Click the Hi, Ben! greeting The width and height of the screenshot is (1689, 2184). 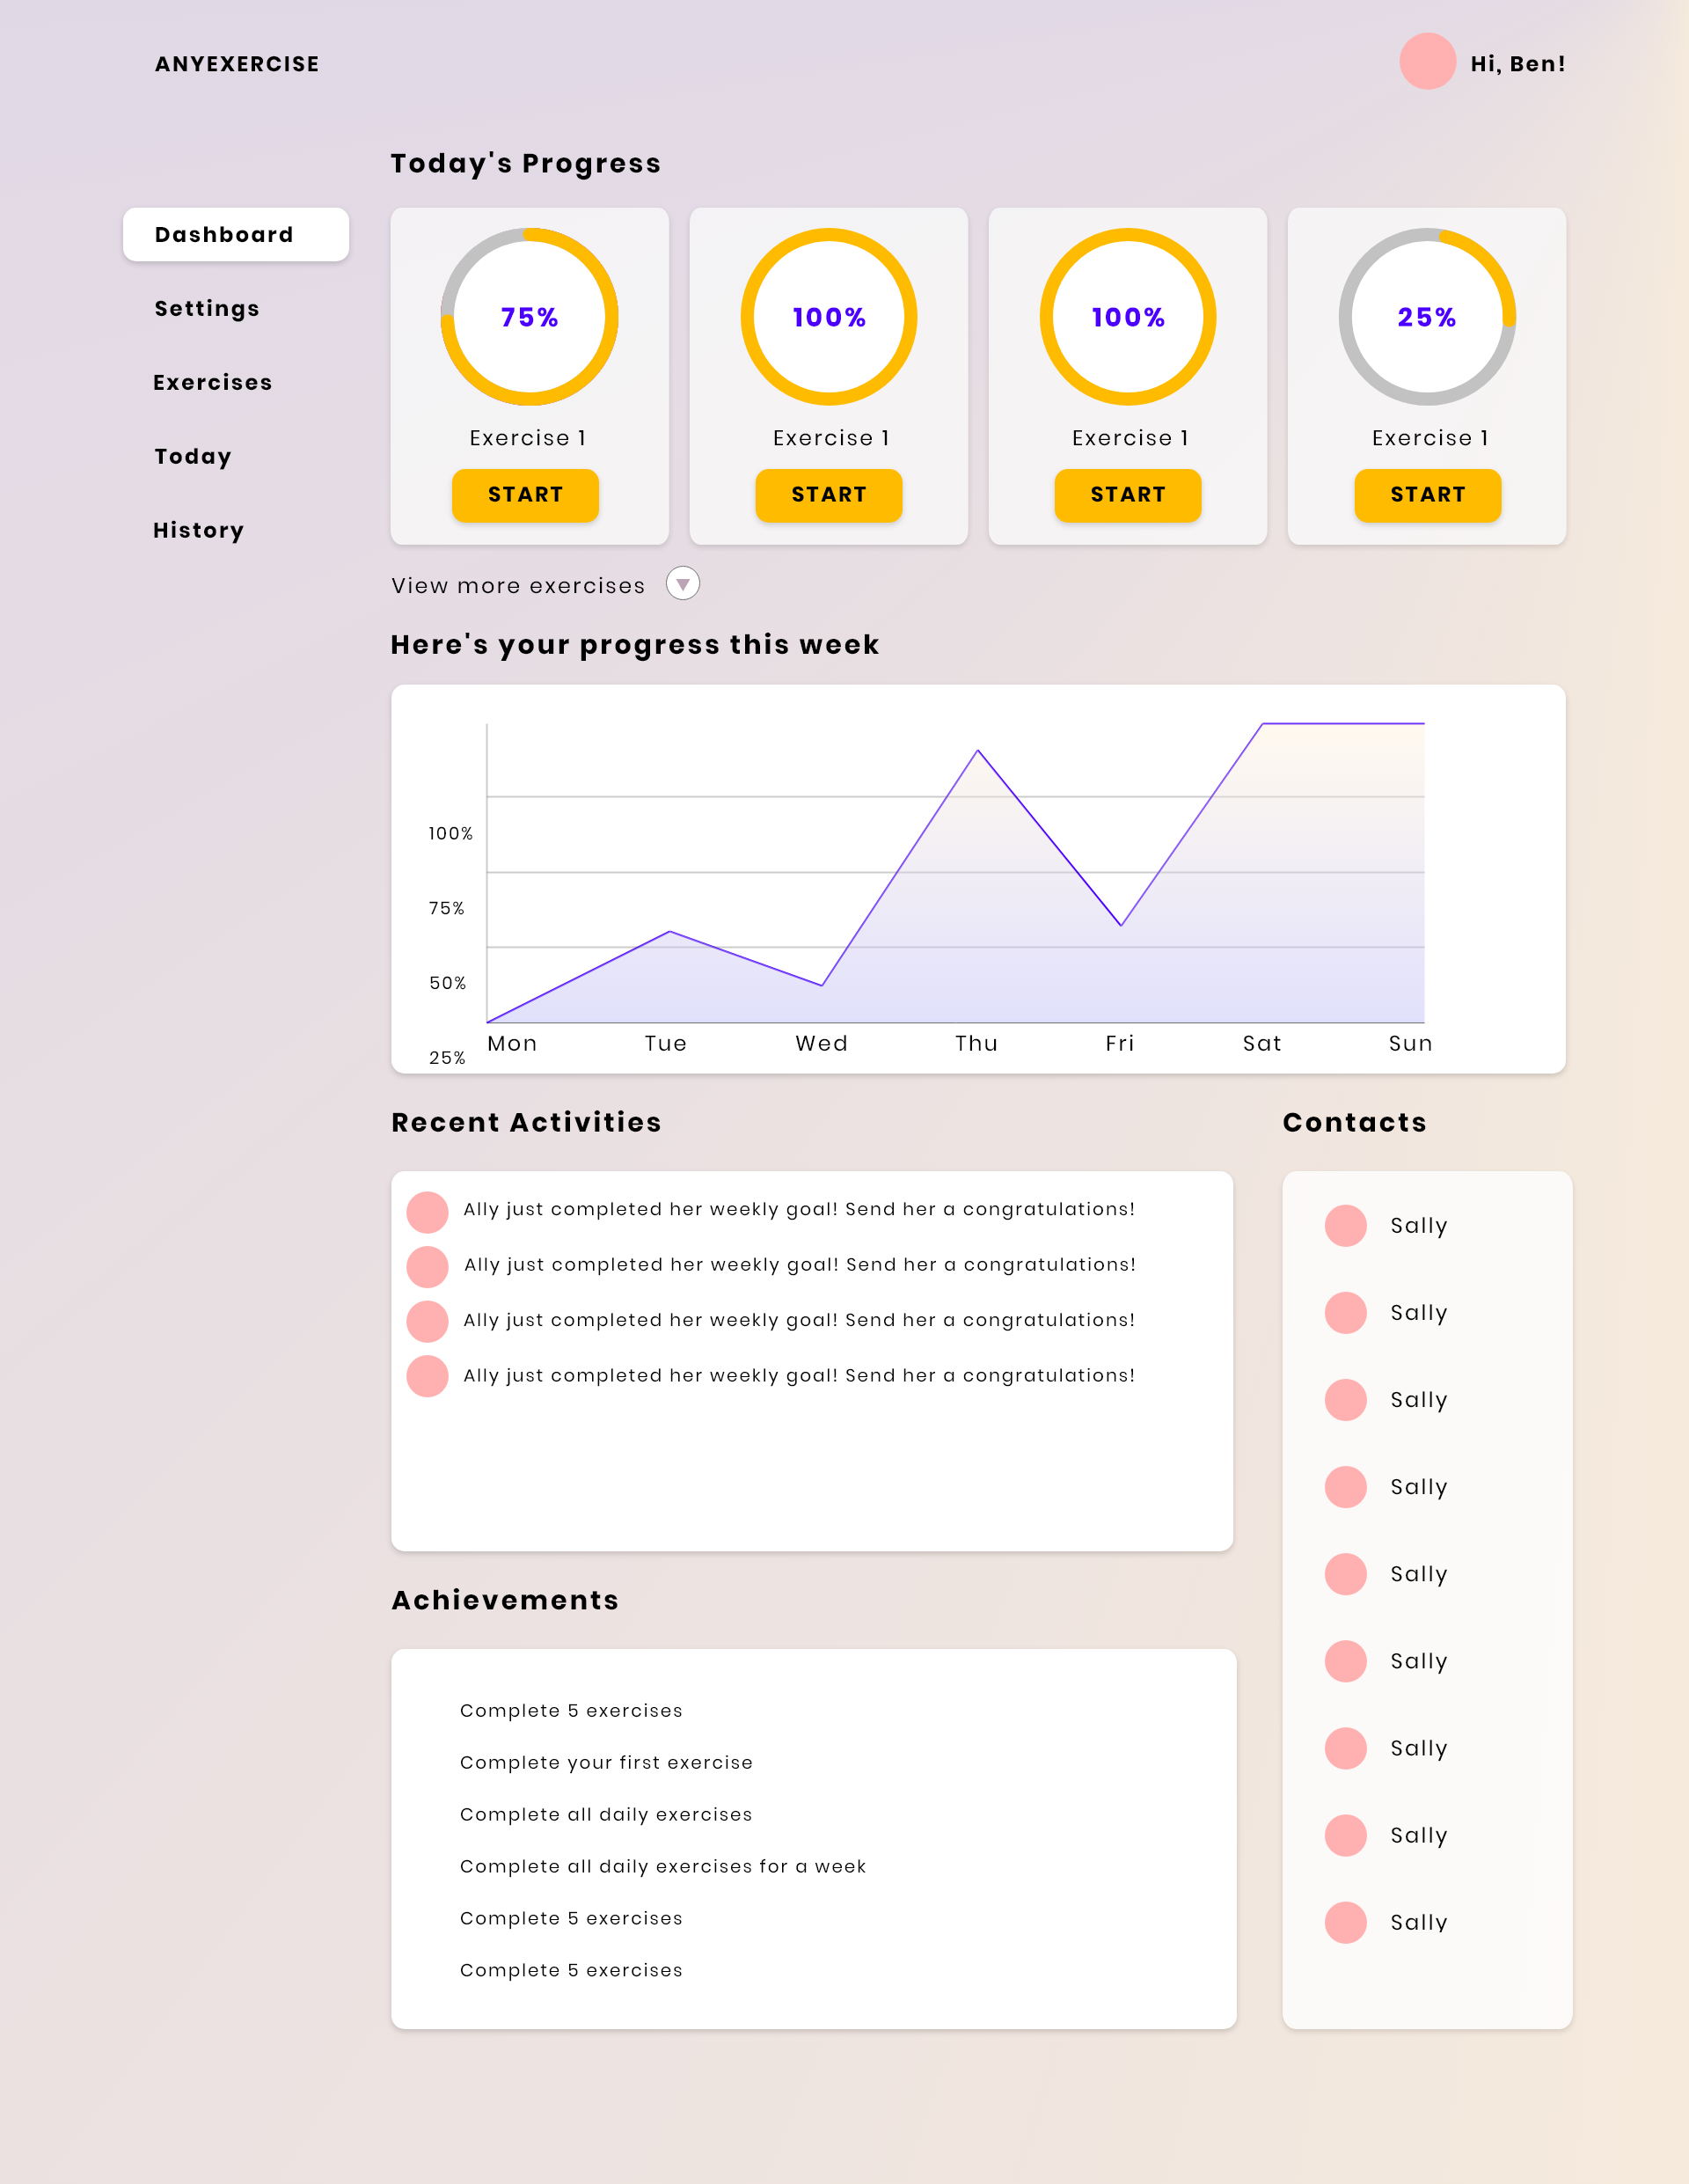point(1518,64)
